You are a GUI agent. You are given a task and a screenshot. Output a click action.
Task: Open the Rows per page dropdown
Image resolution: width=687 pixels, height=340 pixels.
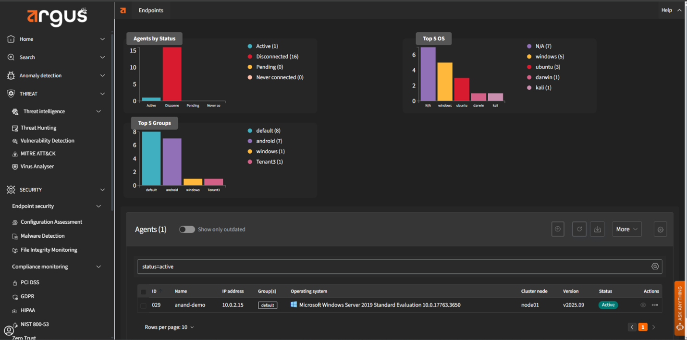pos(169,327)
